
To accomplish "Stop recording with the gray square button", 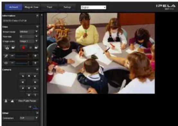I will click(x=31, y=48).
